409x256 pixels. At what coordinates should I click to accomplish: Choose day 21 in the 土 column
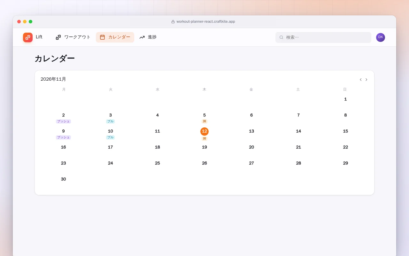(298, 147)
